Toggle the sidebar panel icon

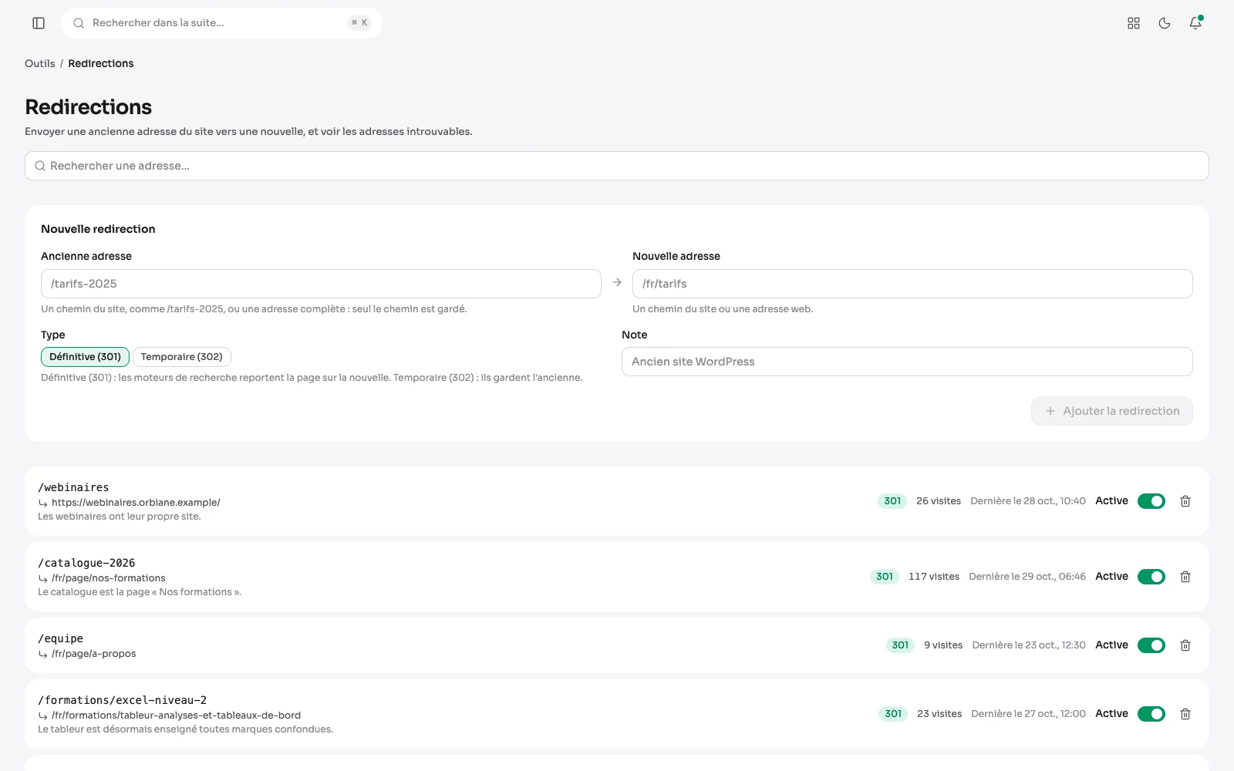point(39,23)
